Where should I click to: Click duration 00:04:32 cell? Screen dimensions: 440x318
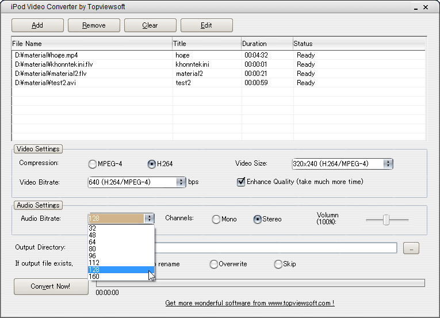pos(256,55)
